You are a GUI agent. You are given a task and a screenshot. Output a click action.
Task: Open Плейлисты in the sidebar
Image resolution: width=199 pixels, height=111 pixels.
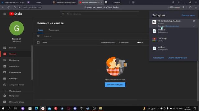tap(14, 60)
